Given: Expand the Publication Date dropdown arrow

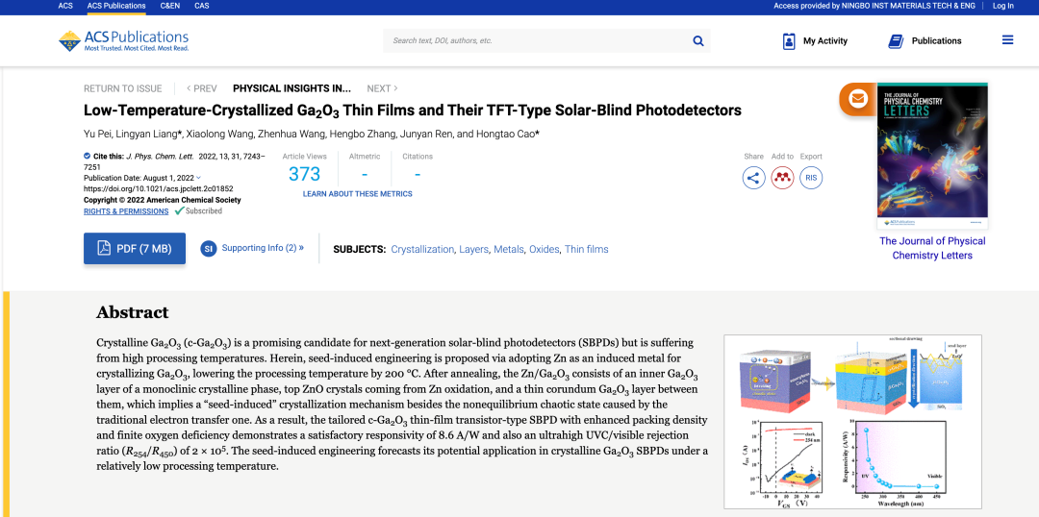Looking at the screenshot, I should [x=199, y=178].
